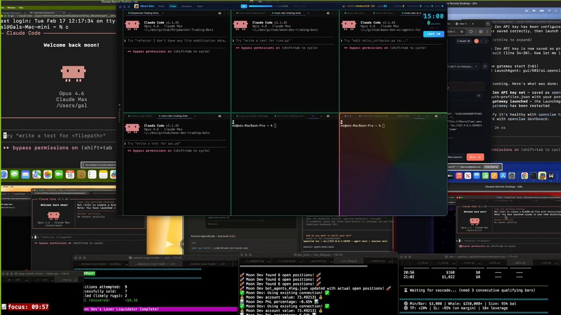Click the 15:00 countdown timer display
This screenshot has height=315, width=561.
434,15
